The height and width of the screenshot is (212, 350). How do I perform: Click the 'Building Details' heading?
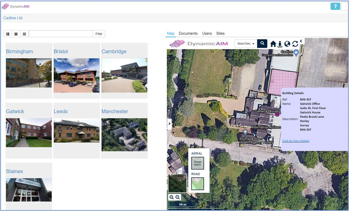tap(293, 93)
